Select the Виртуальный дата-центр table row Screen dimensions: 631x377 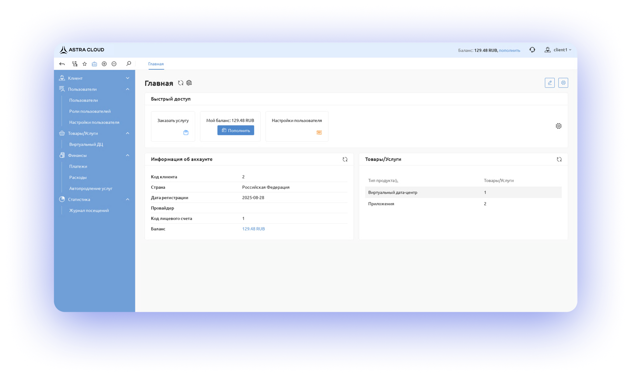click(x=463, y=192)
